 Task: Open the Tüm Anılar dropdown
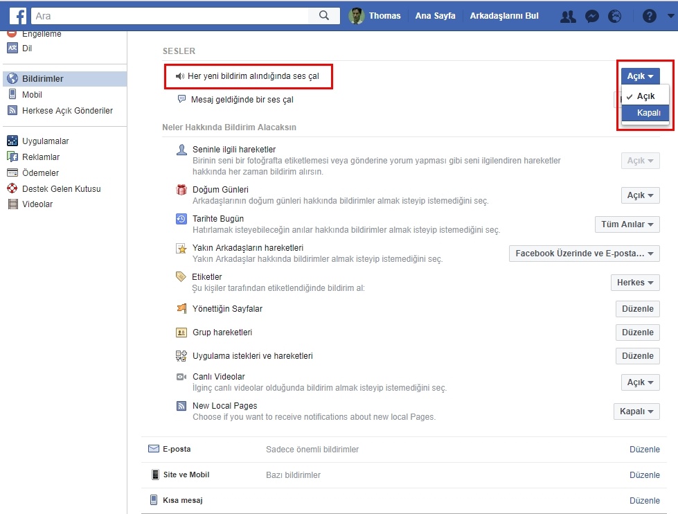tap(627, 224)
